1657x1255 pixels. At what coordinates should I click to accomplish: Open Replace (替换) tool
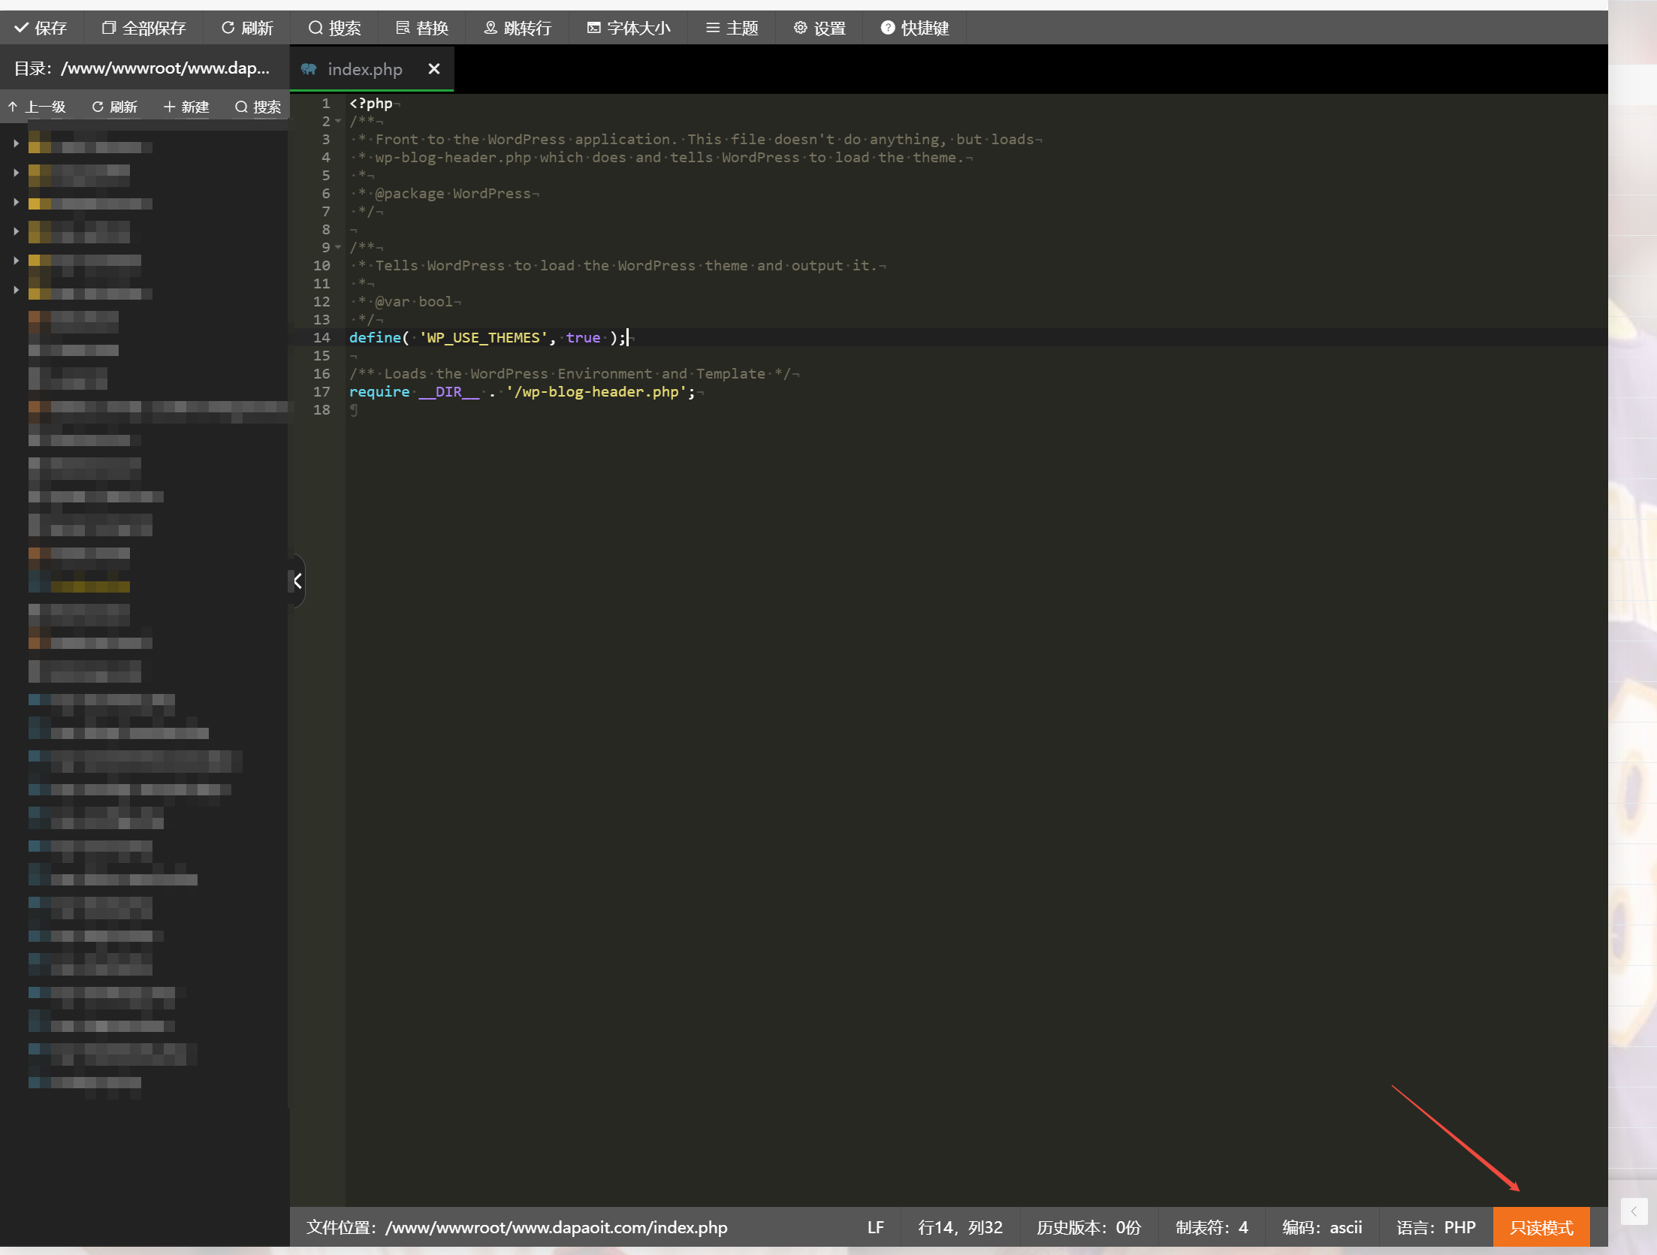pos(422,28)
